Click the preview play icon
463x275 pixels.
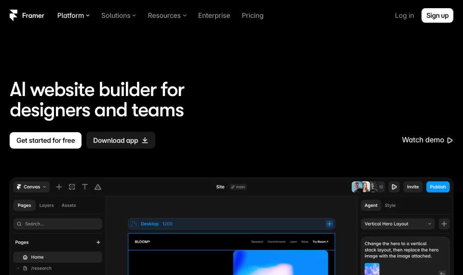pos(394,187)
